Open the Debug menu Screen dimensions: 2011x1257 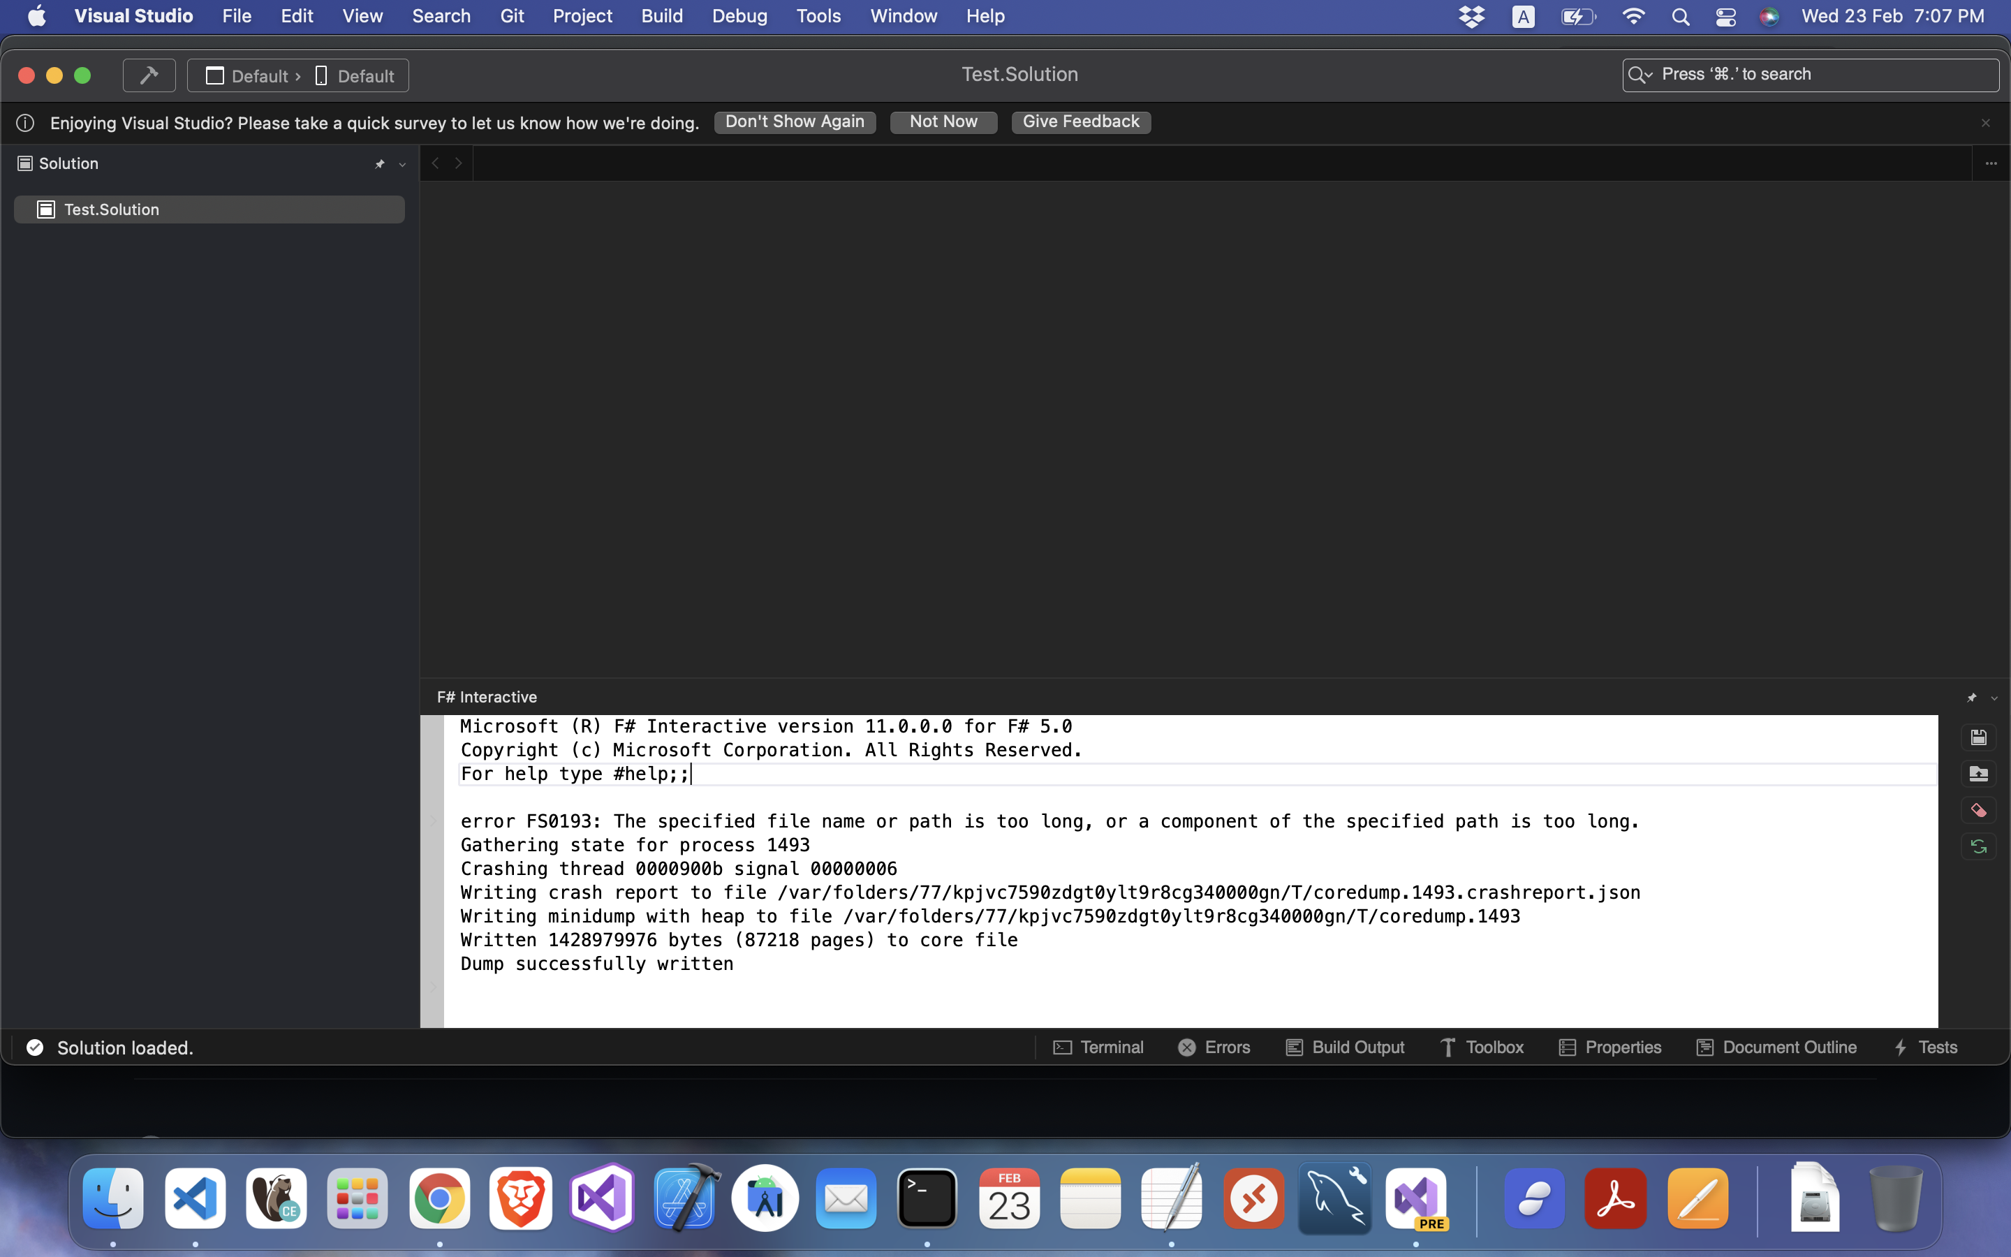tap(739, 16)
